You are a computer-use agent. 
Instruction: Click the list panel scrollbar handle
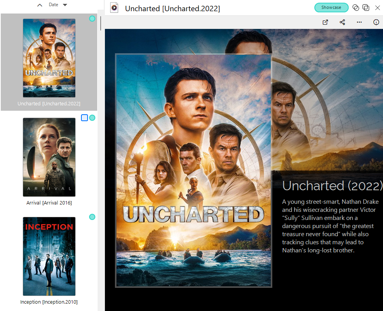pyautogui.click(x=101, y=24)
